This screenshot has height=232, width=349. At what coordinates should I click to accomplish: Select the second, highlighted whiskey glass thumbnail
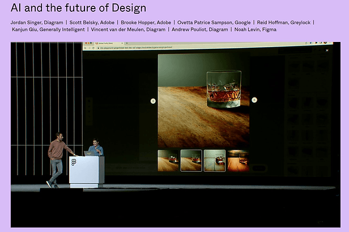(191, 161)
